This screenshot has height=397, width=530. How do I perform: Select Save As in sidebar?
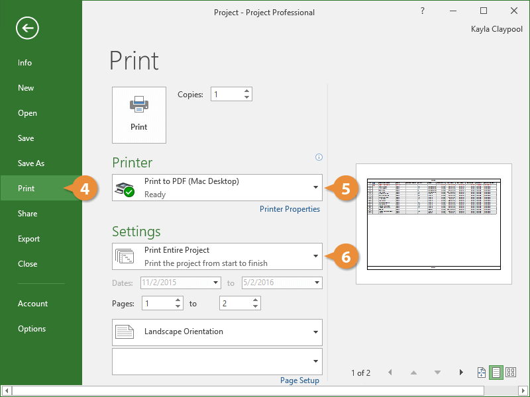click(x=31, y=163)
